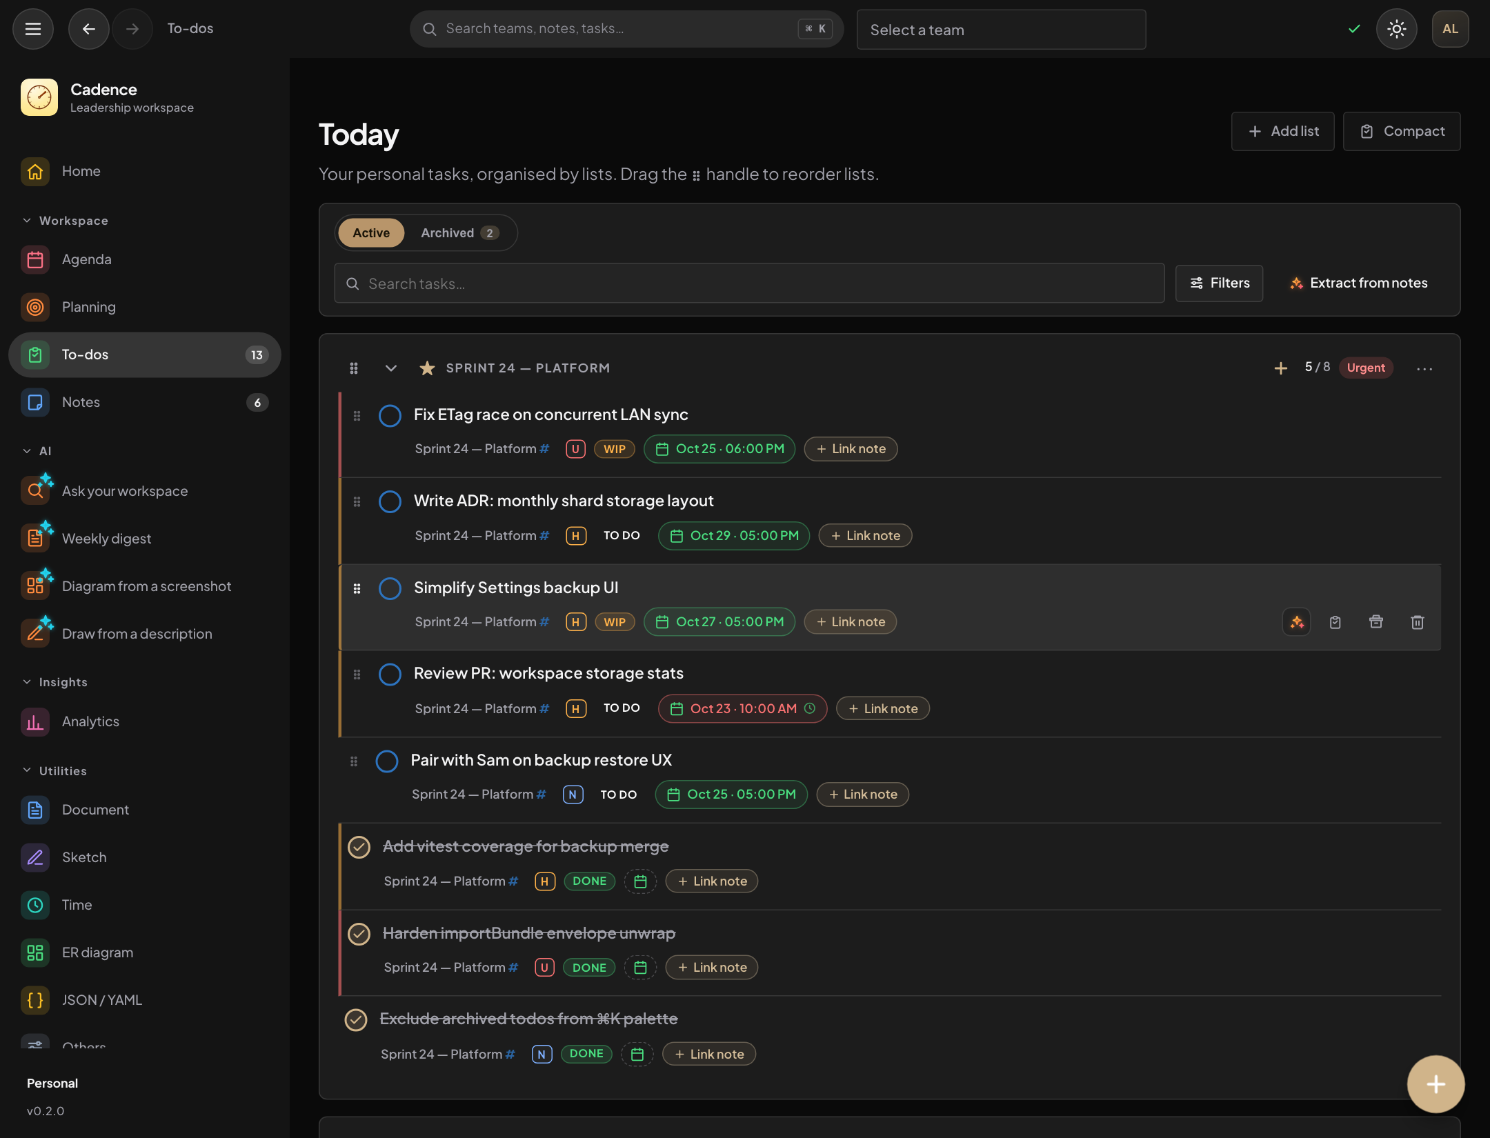The image size is (1490, 1138).
Task: Add task to Sprint 24 list with plus icon
Action: (1281, 368)
